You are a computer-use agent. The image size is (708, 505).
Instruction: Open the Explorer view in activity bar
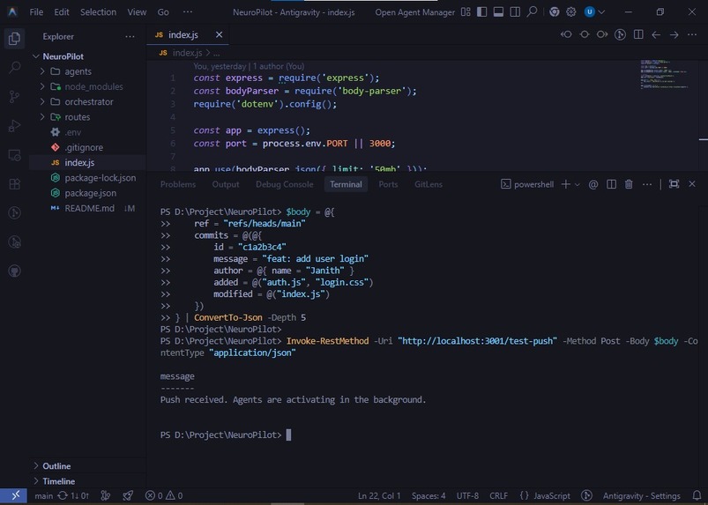coord(14,39)
